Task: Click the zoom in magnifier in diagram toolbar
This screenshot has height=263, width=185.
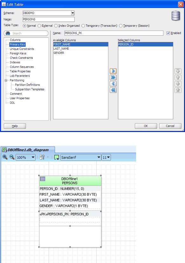Action: pyautogui.click(x=5, y=157)
